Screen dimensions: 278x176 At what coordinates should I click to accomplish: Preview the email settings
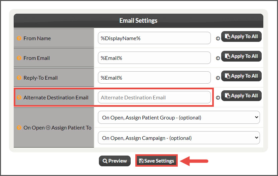pos(115,161)
